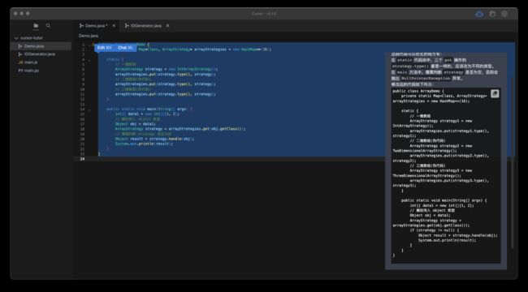Image resolution: width=528 pixels, height=292 pixels.
Task: Click the file icon on the Demo.java tab
Action: 81,26
